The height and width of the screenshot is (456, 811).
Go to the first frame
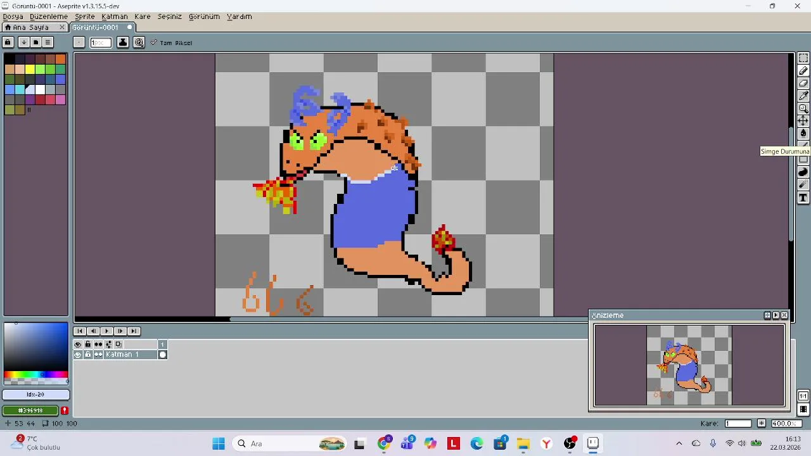(x=80, y=331)
